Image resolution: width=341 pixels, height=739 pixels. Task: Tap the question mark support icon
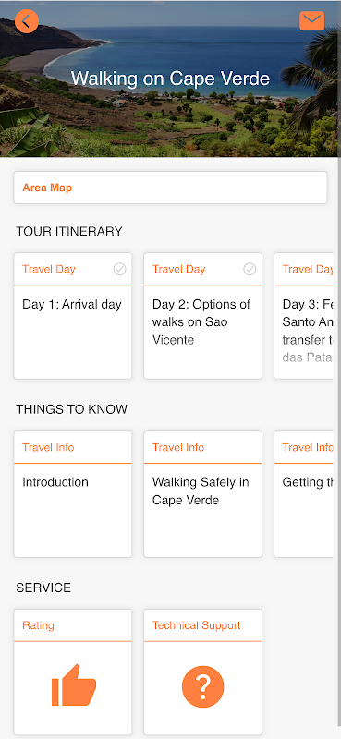[202, 686]
